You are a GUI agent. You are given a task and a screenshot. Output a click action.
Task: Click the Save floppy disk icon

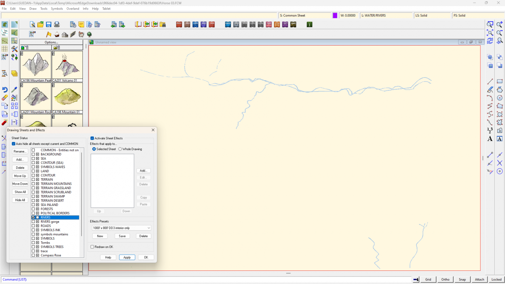click(x=48, y=25)
